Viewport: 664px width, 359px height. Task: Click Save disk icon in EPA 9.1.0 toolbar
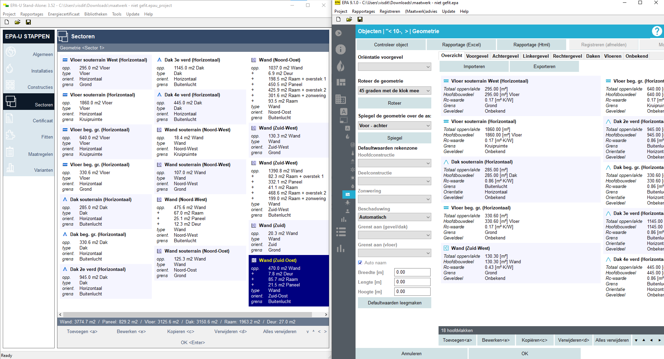pos(360,19)
